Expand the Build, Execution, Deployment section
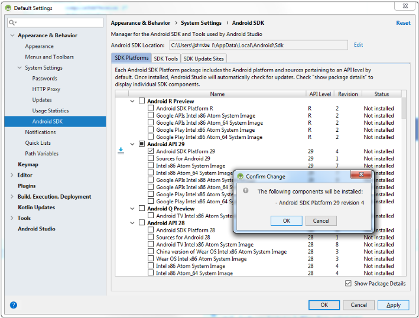 (x=12, y=197)
